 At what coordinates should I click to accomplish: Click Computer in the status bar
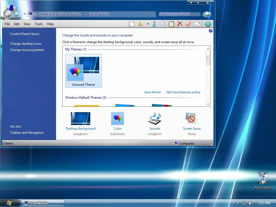click(x=184, y=143)
